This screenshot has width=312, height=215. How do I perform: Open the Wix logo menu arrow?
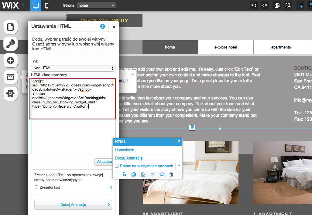coord(23,5)
